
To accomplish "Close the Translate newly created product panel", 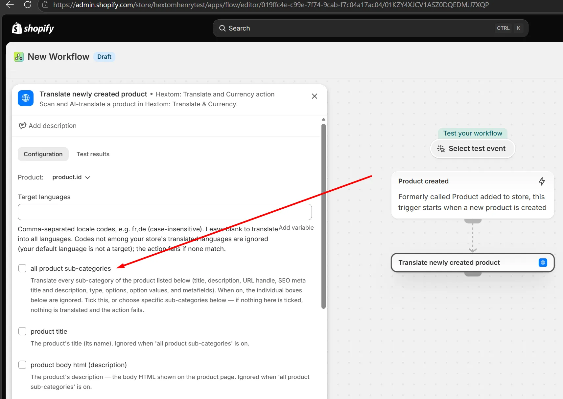I will click(315, 96).
